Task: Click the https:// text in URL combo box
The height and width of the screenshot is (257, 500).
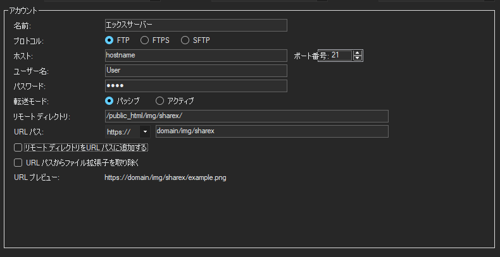Action: click(121, 131)
